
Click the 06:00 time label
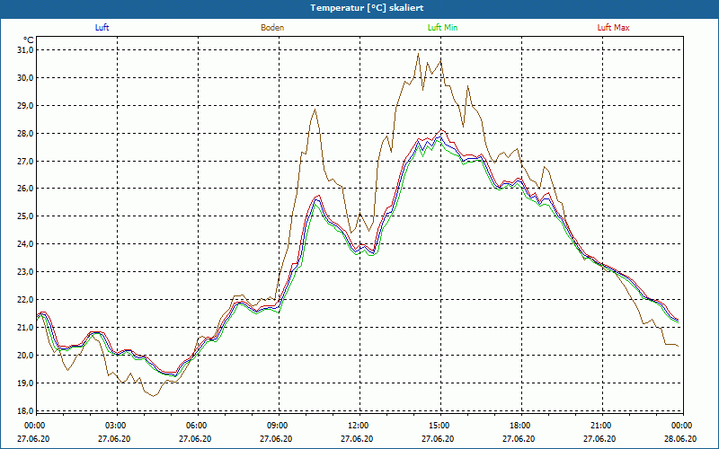pyautogui.click(x=198, y=426)
